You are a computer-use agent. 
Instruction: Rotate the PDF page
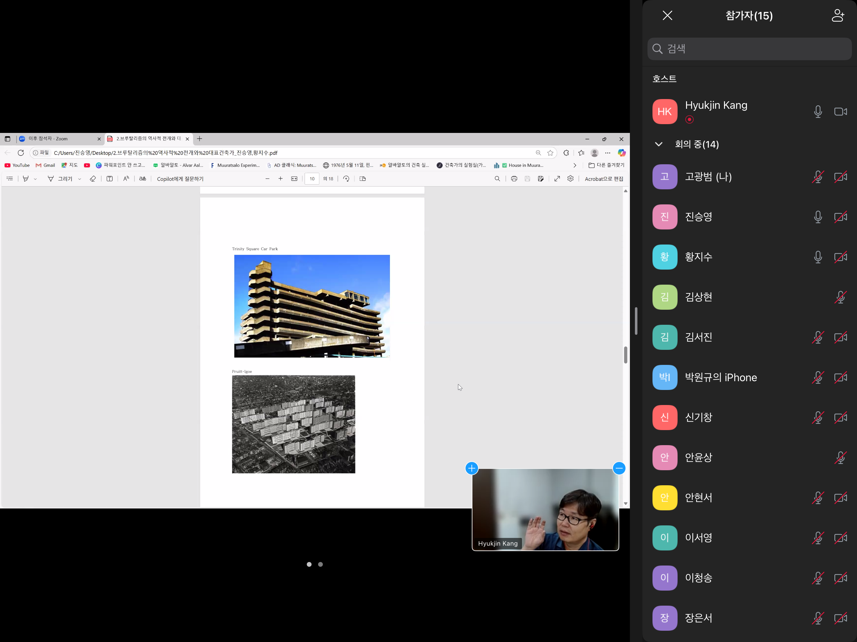point(346,179)
